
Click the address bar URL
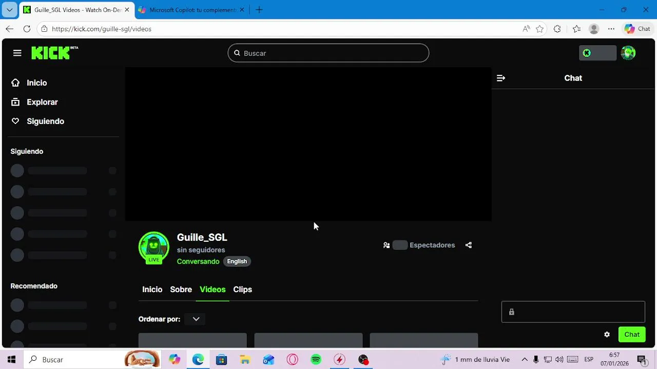tap(102, 29)
